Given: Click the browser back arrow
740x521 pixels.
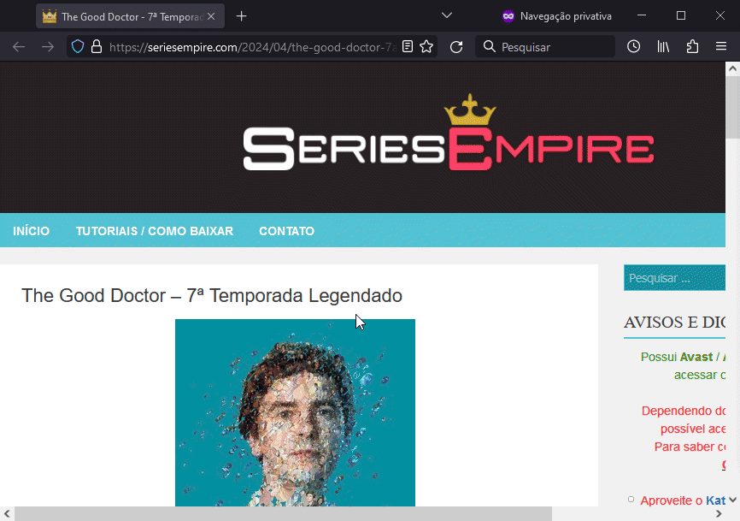Looking at the screenshot, I should [x=19, y=47].
